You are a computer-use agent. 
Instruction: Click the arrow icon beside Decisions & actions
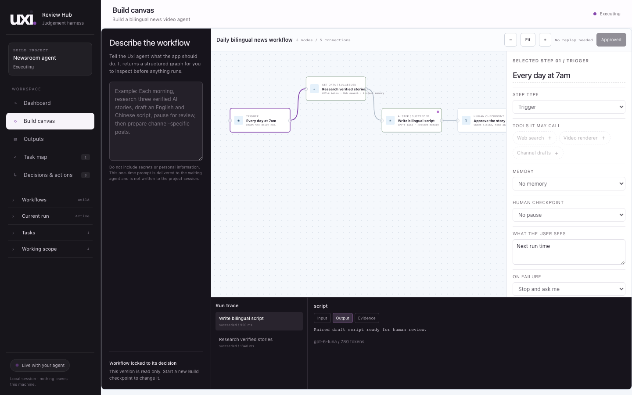15,175
